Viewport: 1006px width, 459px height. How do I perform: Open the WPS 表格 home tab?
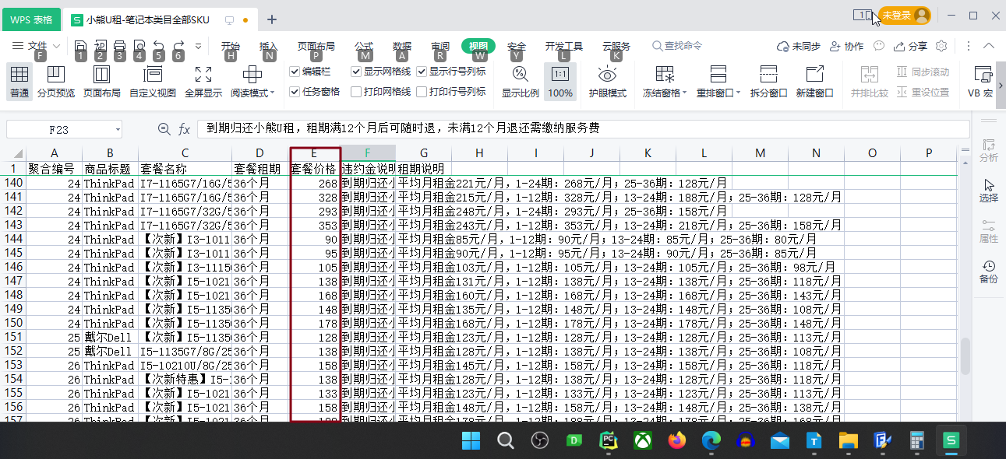[31, 19]
